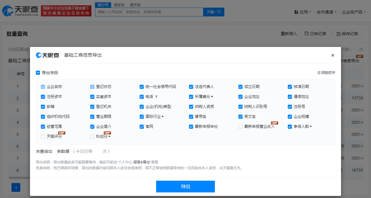The image size is (371, 198).
Task: Click the TianYanCha site logo
Action: pyautogui.click(x=21, y=11)
